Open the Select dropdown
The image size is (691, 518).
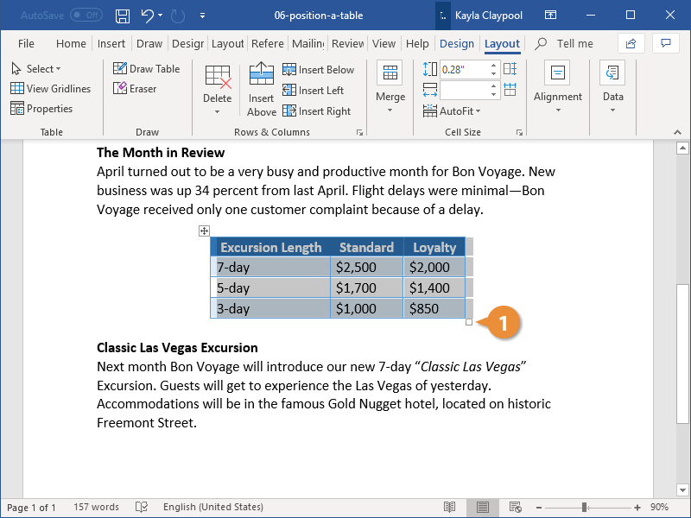(x=38, y=68)
